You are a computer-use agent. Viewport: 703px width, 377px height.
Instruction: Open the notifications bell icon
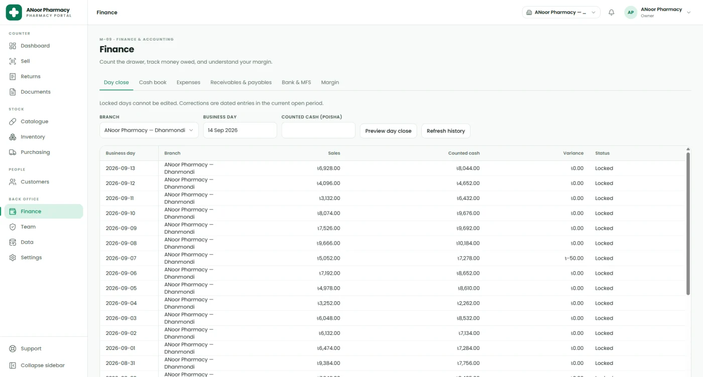(611, 13)
